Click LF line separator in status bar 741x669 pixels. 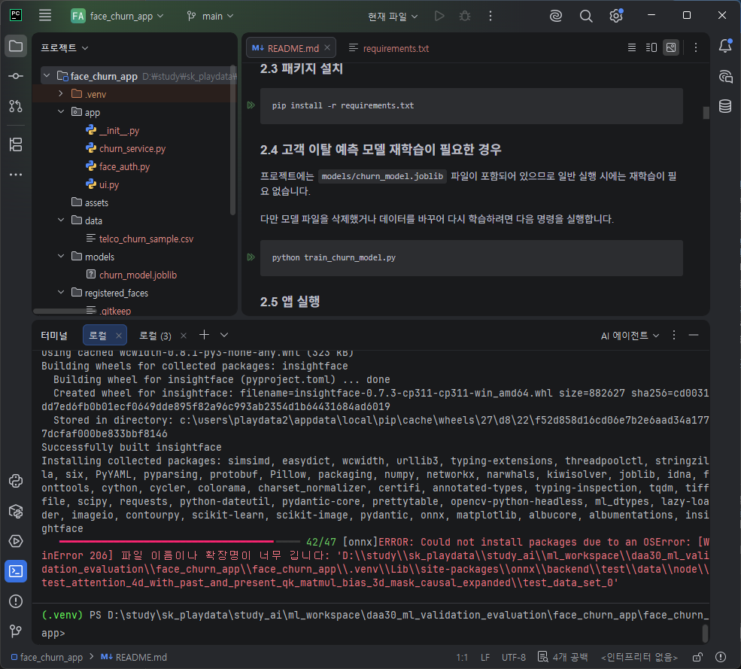(485, 657)
